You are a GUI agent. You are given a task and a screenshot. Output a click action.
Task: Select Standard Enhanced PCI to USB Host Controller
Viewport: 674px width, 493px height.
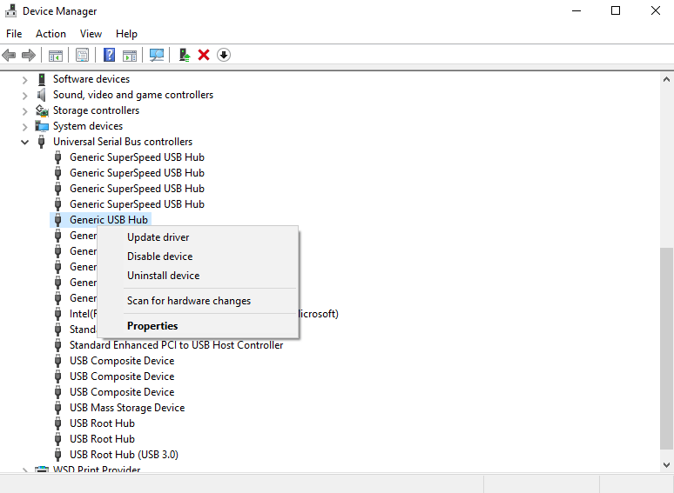(x=176, y=345)
